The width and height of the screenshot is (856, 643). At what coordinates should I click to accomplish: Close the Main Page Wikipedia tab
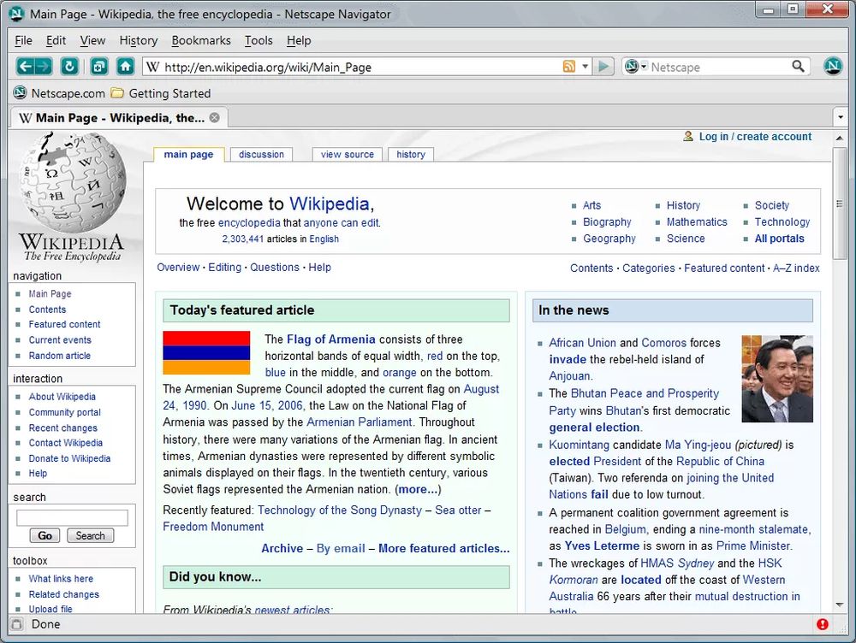coord(215,117)
